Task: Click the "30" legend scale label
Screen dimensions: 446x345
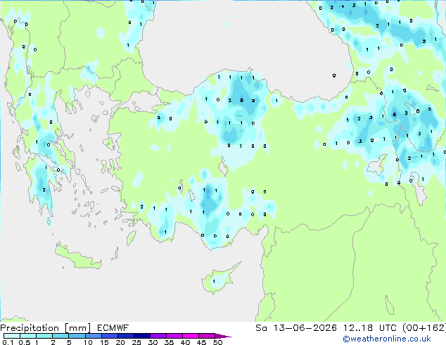Action: point(153,342)
